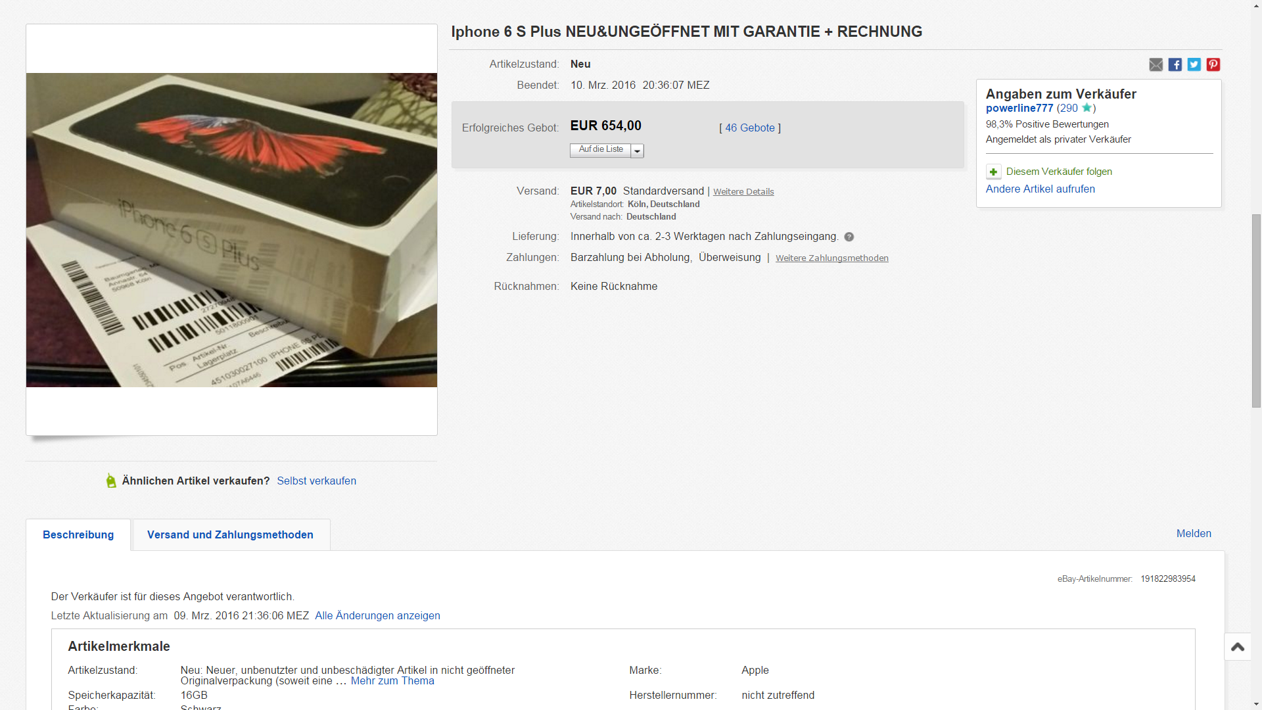
Task: Click the delivery info question mark icon
Action: (849, 237)
